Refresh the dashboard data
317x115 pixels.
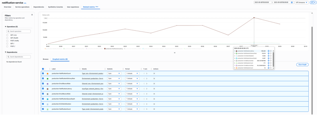[x=311, y=2]
